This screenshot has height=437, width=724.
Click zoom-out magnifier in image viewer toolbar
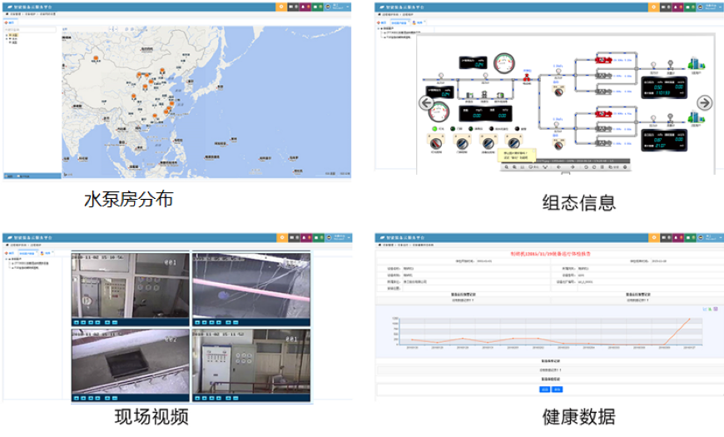point(507,167)
